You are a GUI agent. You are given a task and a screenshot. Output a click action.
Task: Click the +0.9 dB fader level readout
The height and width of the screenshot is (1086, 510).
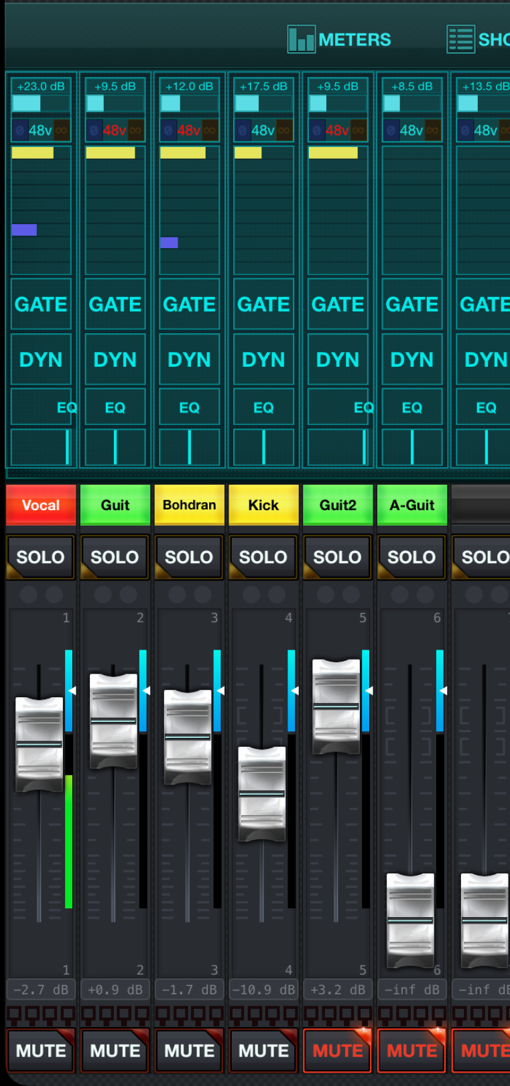tap(115, 989)
